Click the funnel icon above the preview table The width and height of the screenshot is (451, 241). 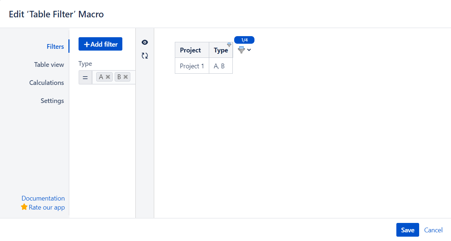(242, 50)
